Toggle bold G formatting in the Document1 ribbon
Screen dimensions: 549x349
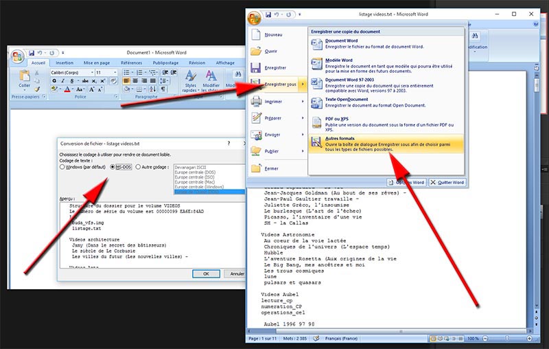[54, 81]
